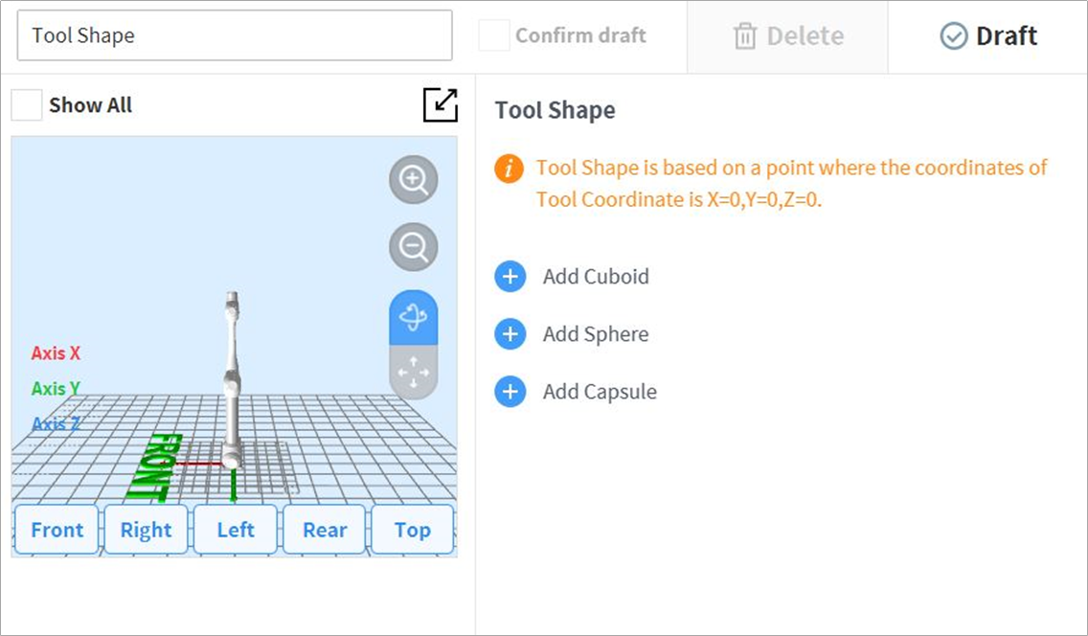Switch to the Top view
This screenshot has width=1088, height=636.
(412, 530)
